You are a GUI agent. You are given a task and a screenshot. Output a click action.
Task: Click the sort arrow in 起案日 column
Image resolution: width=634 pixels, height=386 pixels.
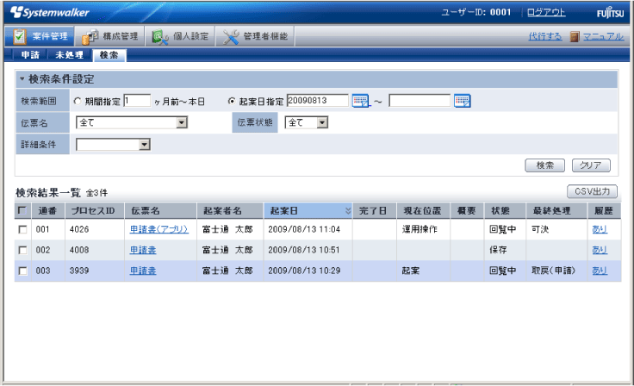348,211
